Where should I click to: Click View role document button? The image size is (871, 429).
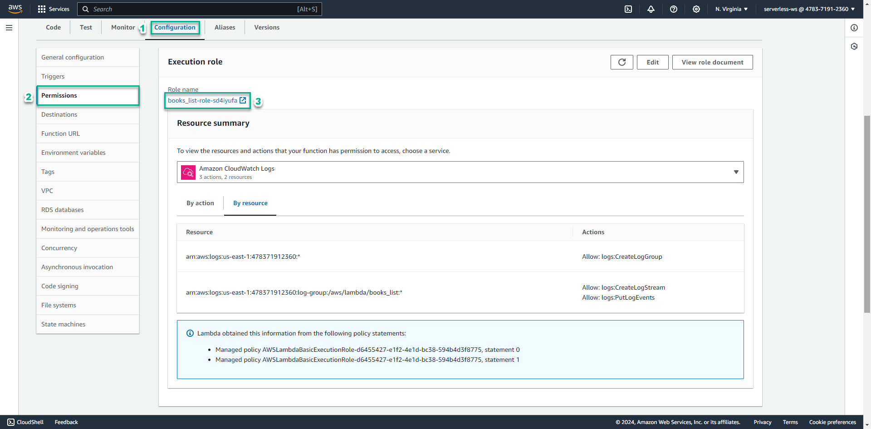click(712, 62)
